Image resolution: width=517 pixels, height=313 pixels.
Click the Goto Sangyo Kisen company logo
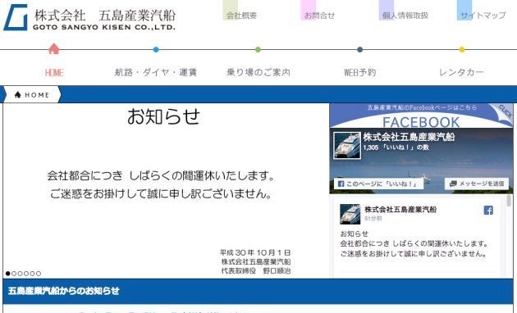(x=89, y=18)
